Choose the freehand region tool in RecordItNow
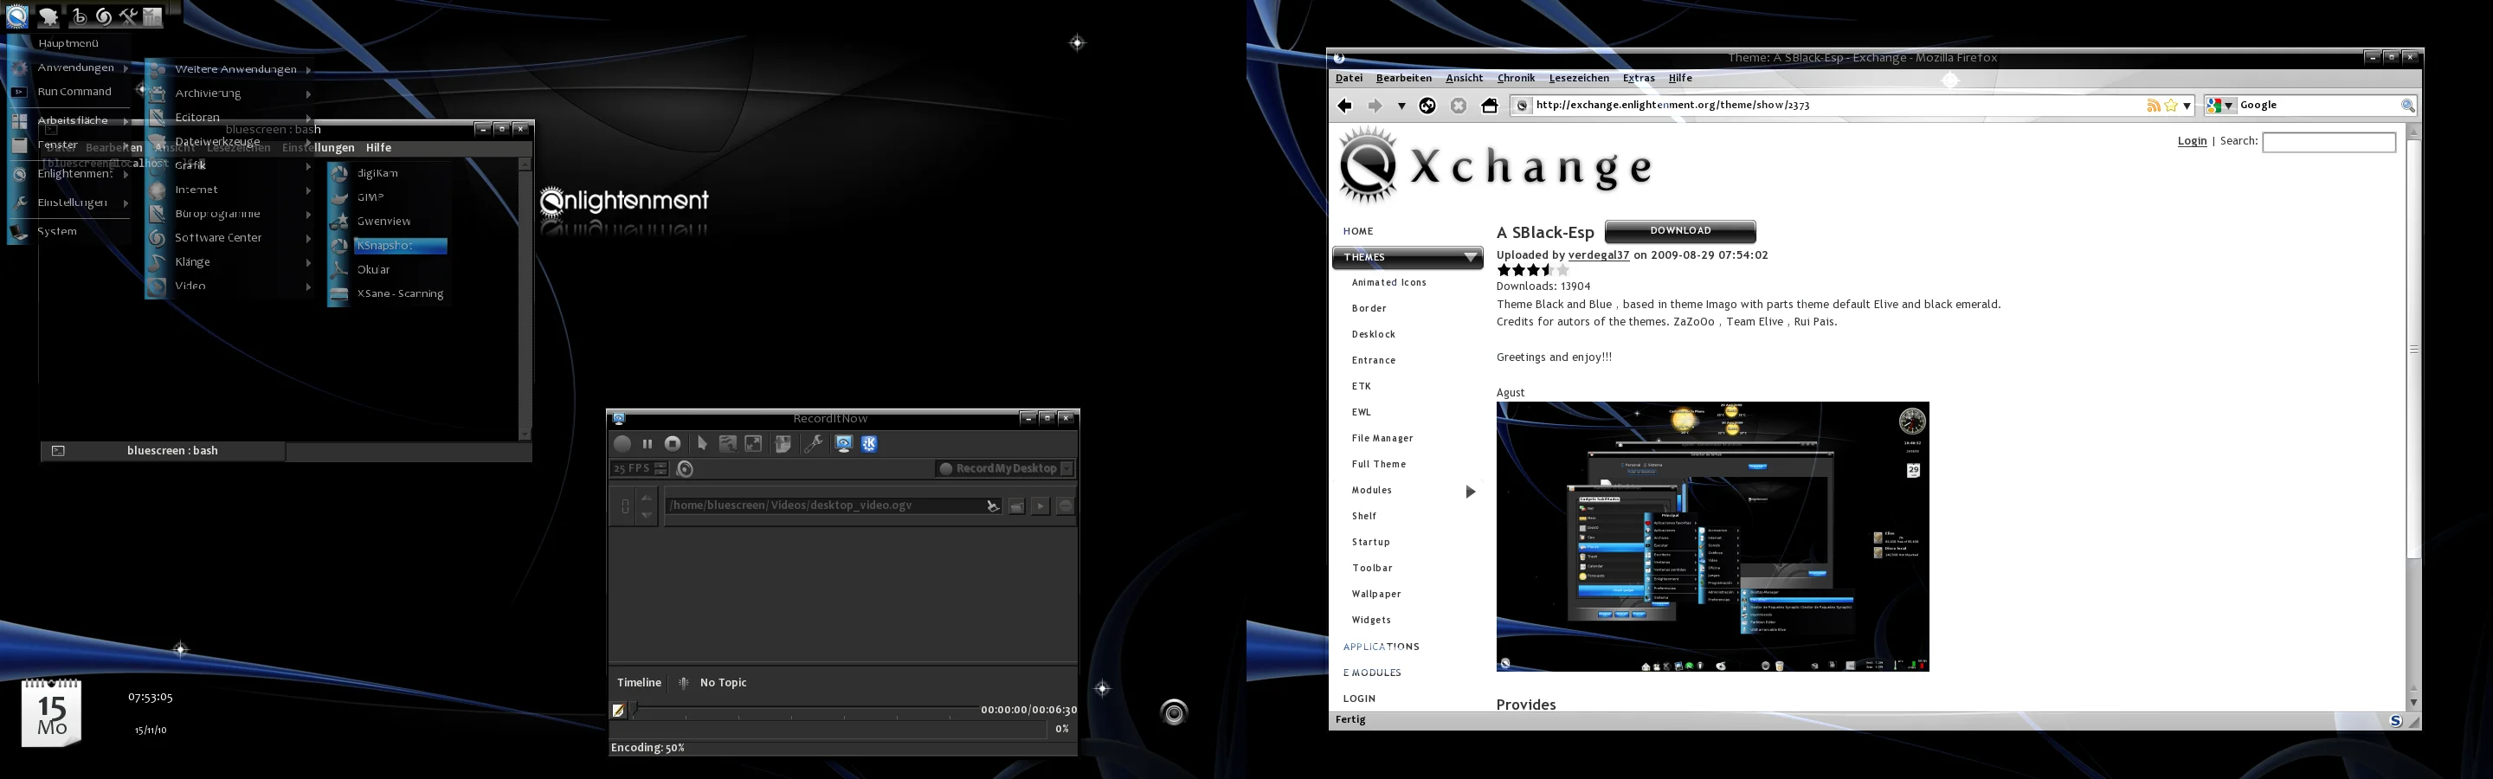2493x779 pixels. pyautogui.click(x=728, y=444)
